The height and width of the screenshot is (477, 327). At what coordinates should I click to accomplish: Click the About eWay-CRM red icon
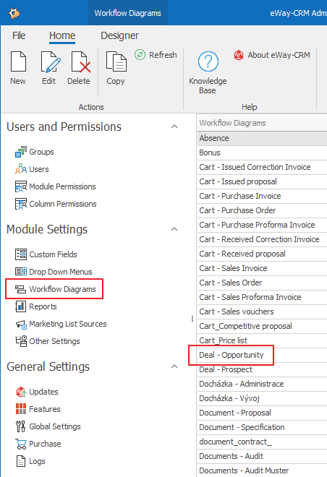tap(239, 55)
